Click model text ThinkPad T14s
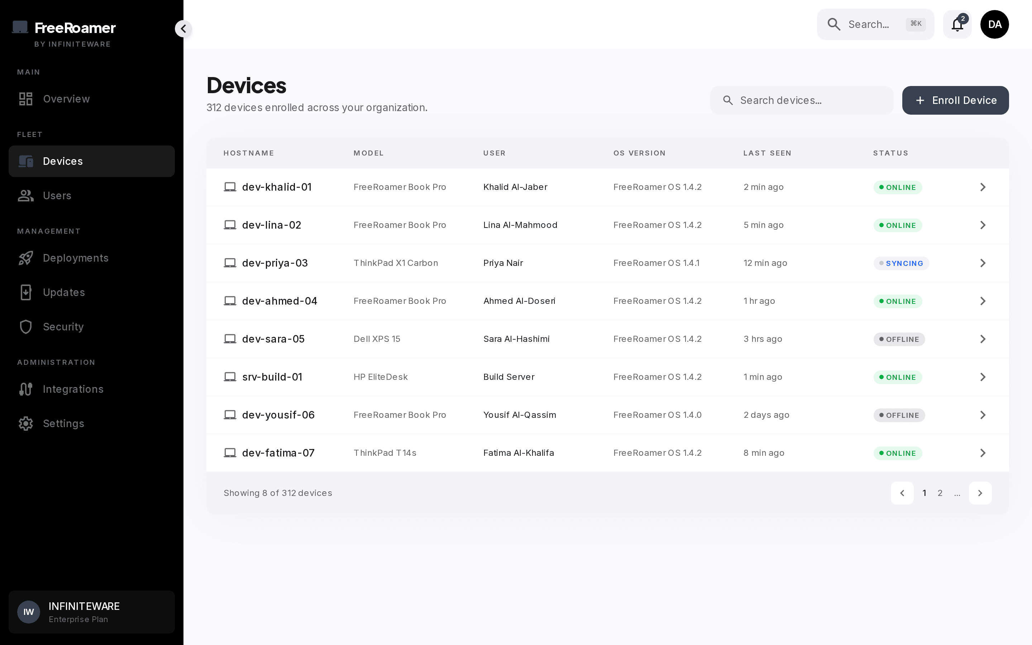The height and width of the screenshot is (645, 1032). coord(384,453)
